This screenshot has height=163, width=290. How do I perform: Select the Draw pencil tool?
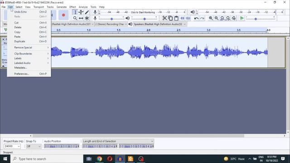[87, 12]
